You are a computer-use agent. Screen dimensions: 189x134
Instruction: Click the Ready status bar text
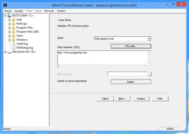coord(7,129)
